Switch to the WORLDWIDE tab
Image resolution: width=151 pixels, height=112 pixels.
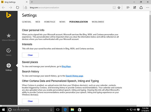pyautogui.click(x=98, y=22)
